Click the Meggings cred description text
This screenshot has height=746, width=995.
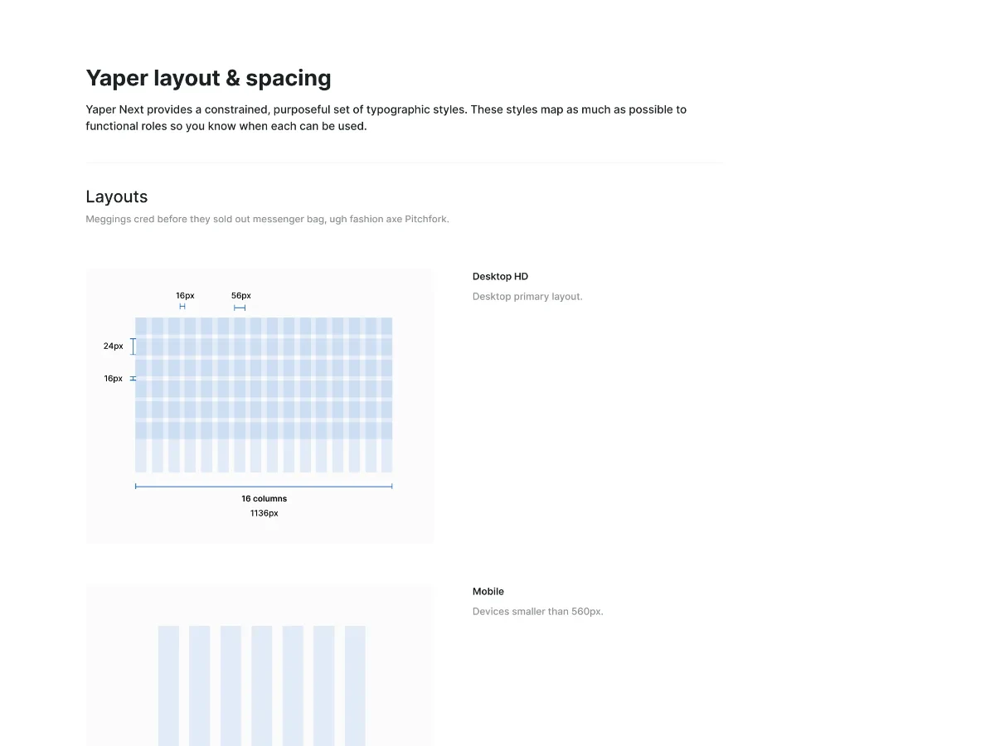(267, 220)
